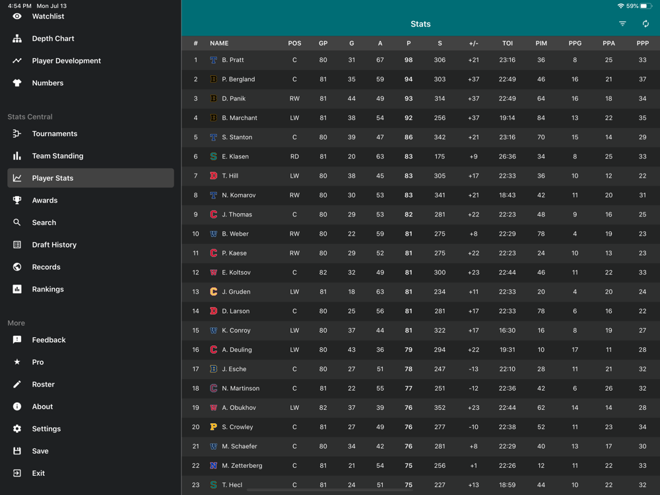660x495 pixels.
Task: Open the stats filter icon
Action: tap(622, 24)
